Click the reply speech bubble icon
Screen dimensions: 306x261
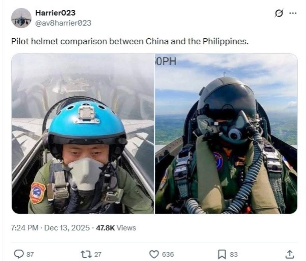pyautogui.click(x=19, y=254)
